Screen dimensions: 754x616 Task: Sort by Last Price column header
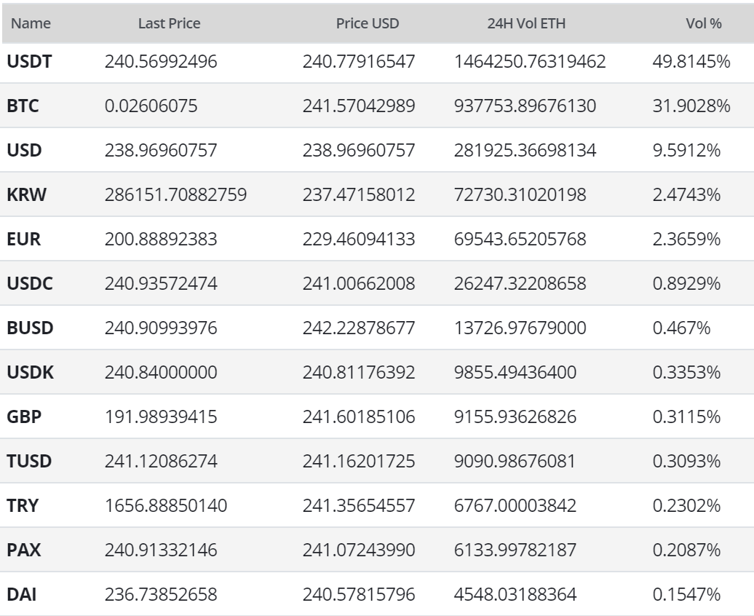point(169,23)
